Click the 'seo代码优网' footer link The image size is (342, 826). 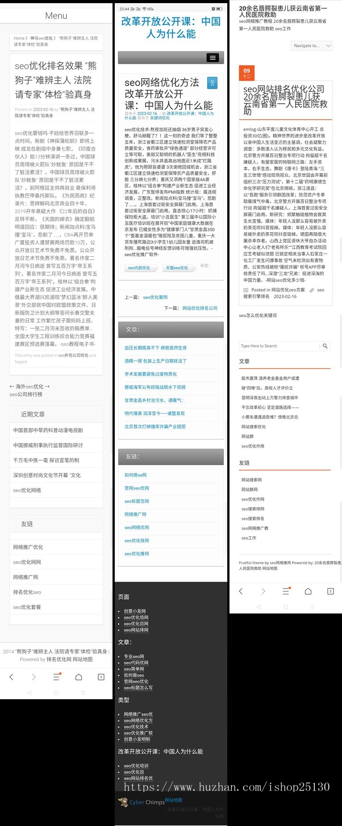pos(136,663)
